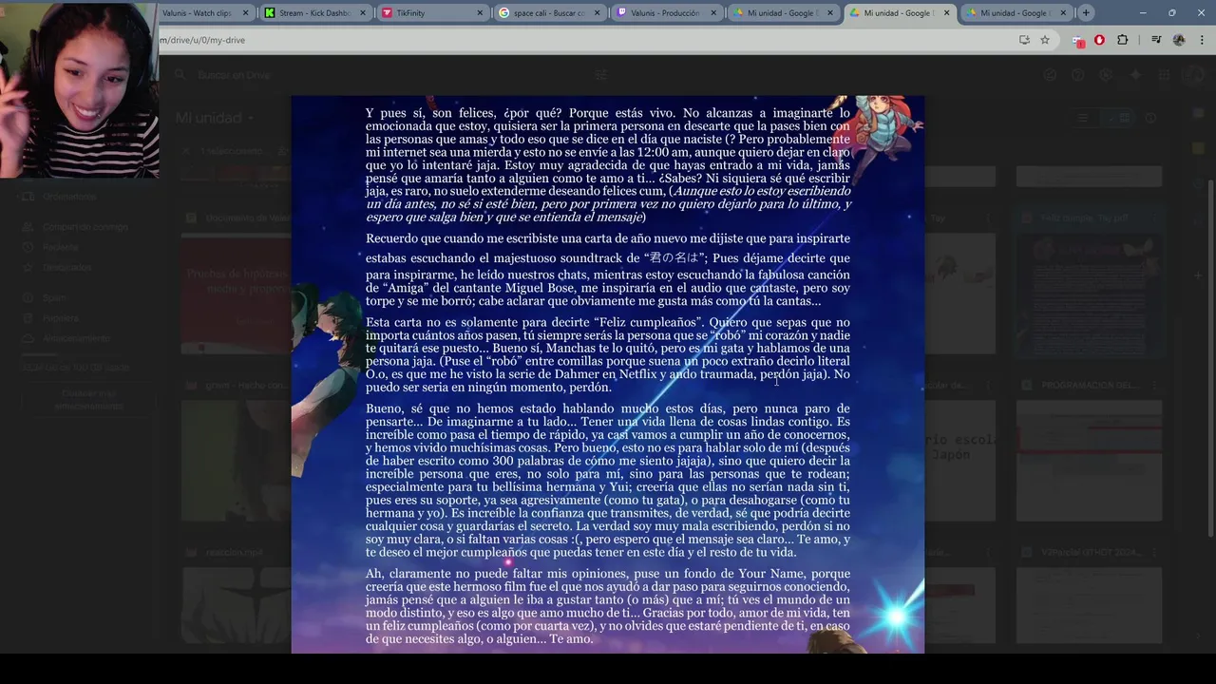
Task: Open a new browser tab
Action: click(x=1086, y=13)
